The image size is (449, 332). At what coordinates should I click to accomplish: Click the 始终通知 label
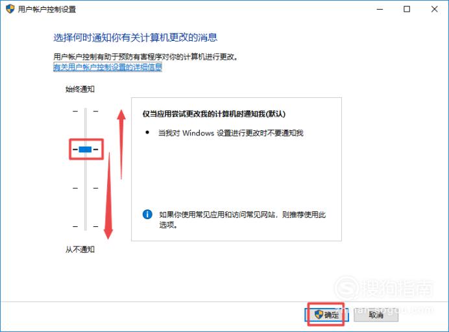pyautogui.click(x=80, y=89)
